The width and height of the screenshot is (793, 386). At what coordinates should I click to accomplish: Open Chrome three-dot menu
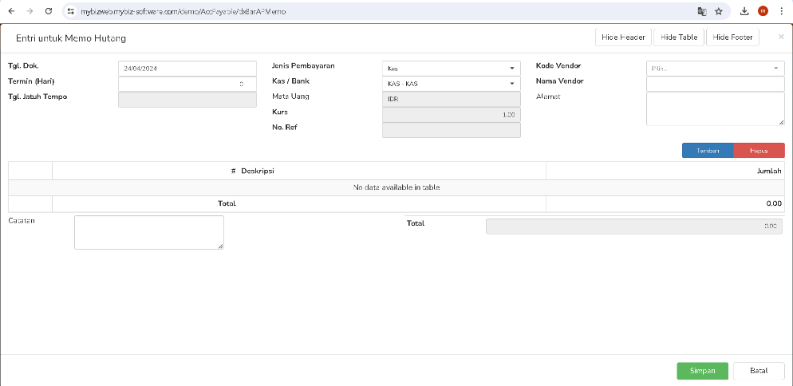(x=781, y=11)
